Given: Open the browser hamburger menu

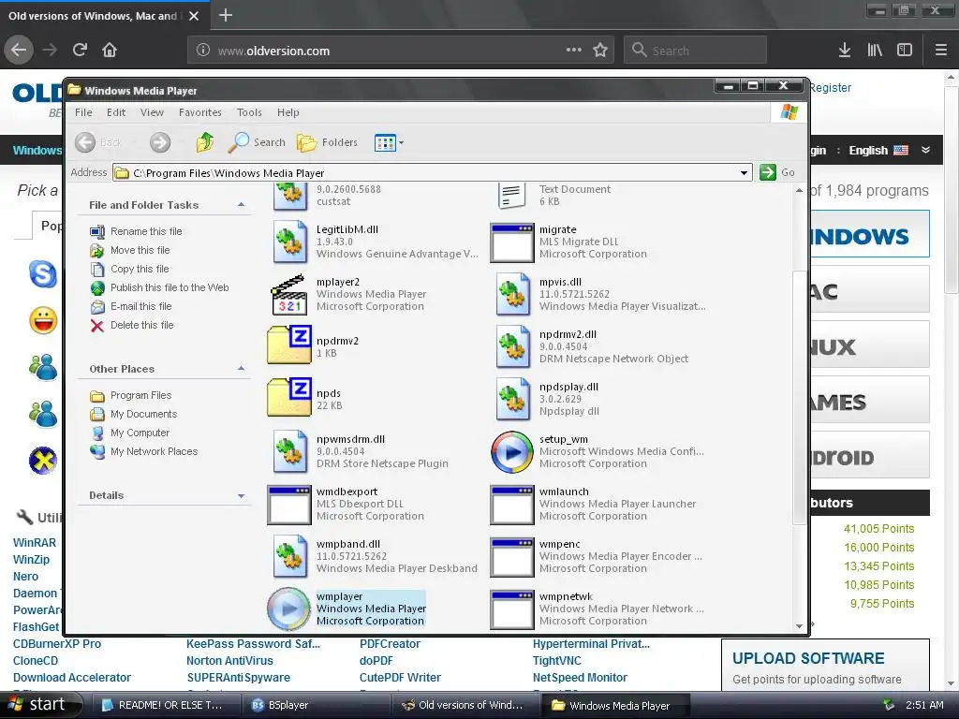Looking at the screenshot, I should [941, 51].
